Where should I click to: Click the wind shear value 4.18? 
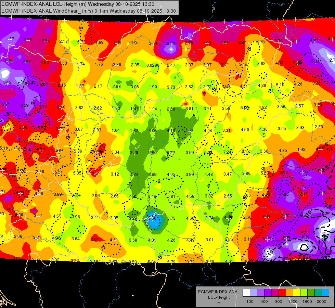click(171, 131)
